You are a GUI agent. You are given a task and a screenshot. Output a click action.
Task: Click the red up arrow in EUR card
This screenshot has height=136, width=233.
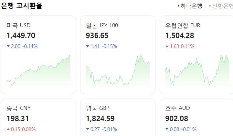[x=167, y=46]
